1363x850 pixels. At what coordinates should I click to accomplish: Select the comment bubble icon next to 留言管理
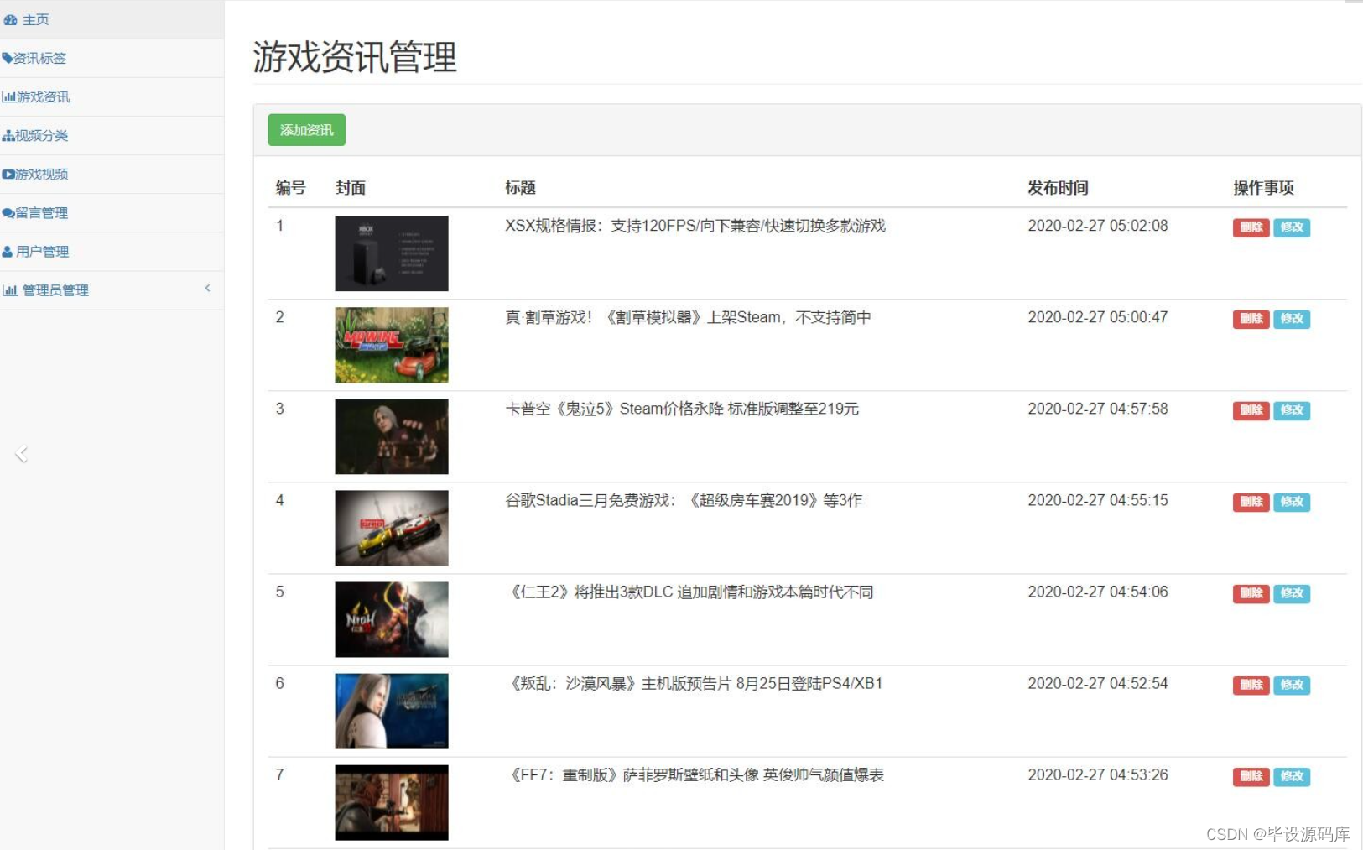[8, 212]
